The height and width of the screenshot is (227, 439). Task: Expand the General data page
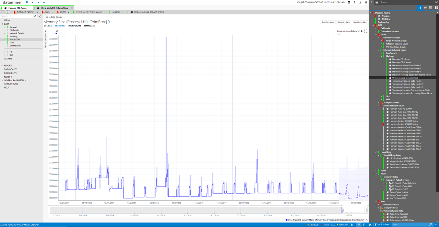5,27
